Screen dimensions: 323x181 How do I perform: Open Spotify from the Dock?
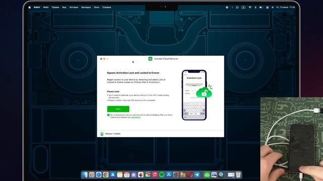[161, 175]
